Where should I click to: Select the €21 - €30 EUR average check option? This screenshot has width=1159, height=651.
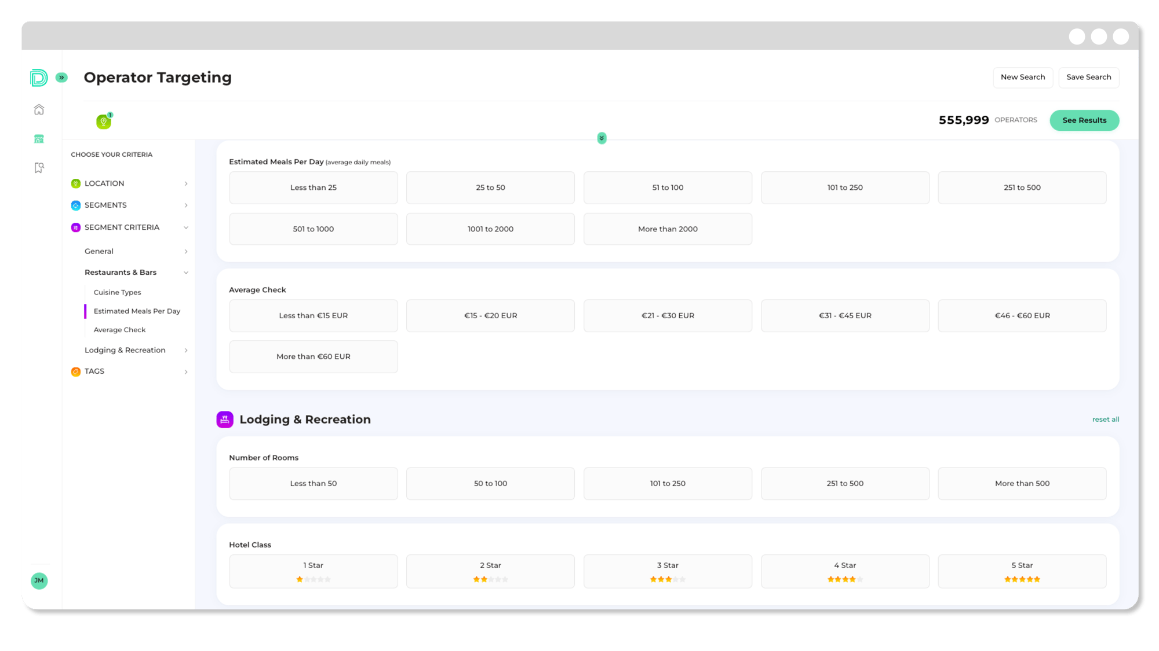tap(667, 315)
